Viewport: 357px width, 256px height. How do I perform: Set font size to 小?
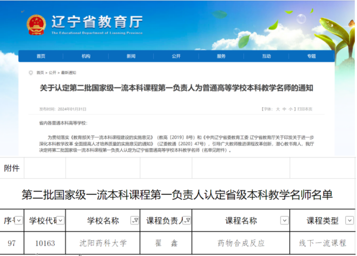[290, 109]
